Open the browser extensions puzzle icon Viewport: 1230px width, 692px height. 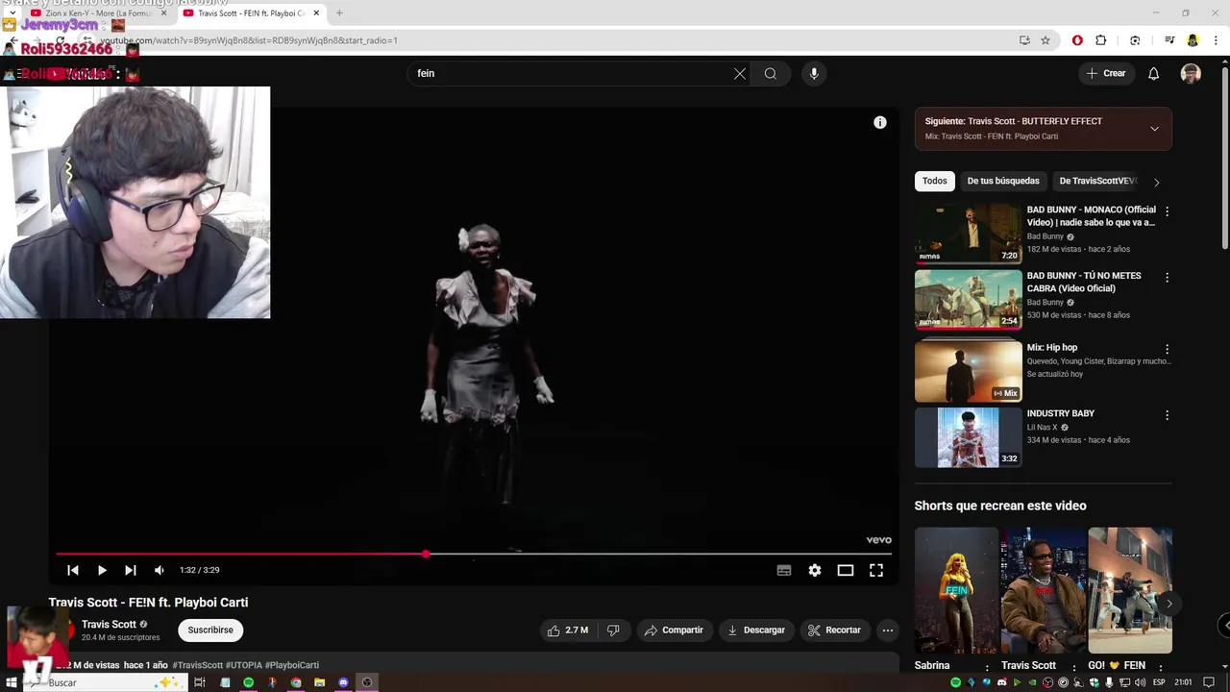pyautogui.click(x=1101, y=40)
